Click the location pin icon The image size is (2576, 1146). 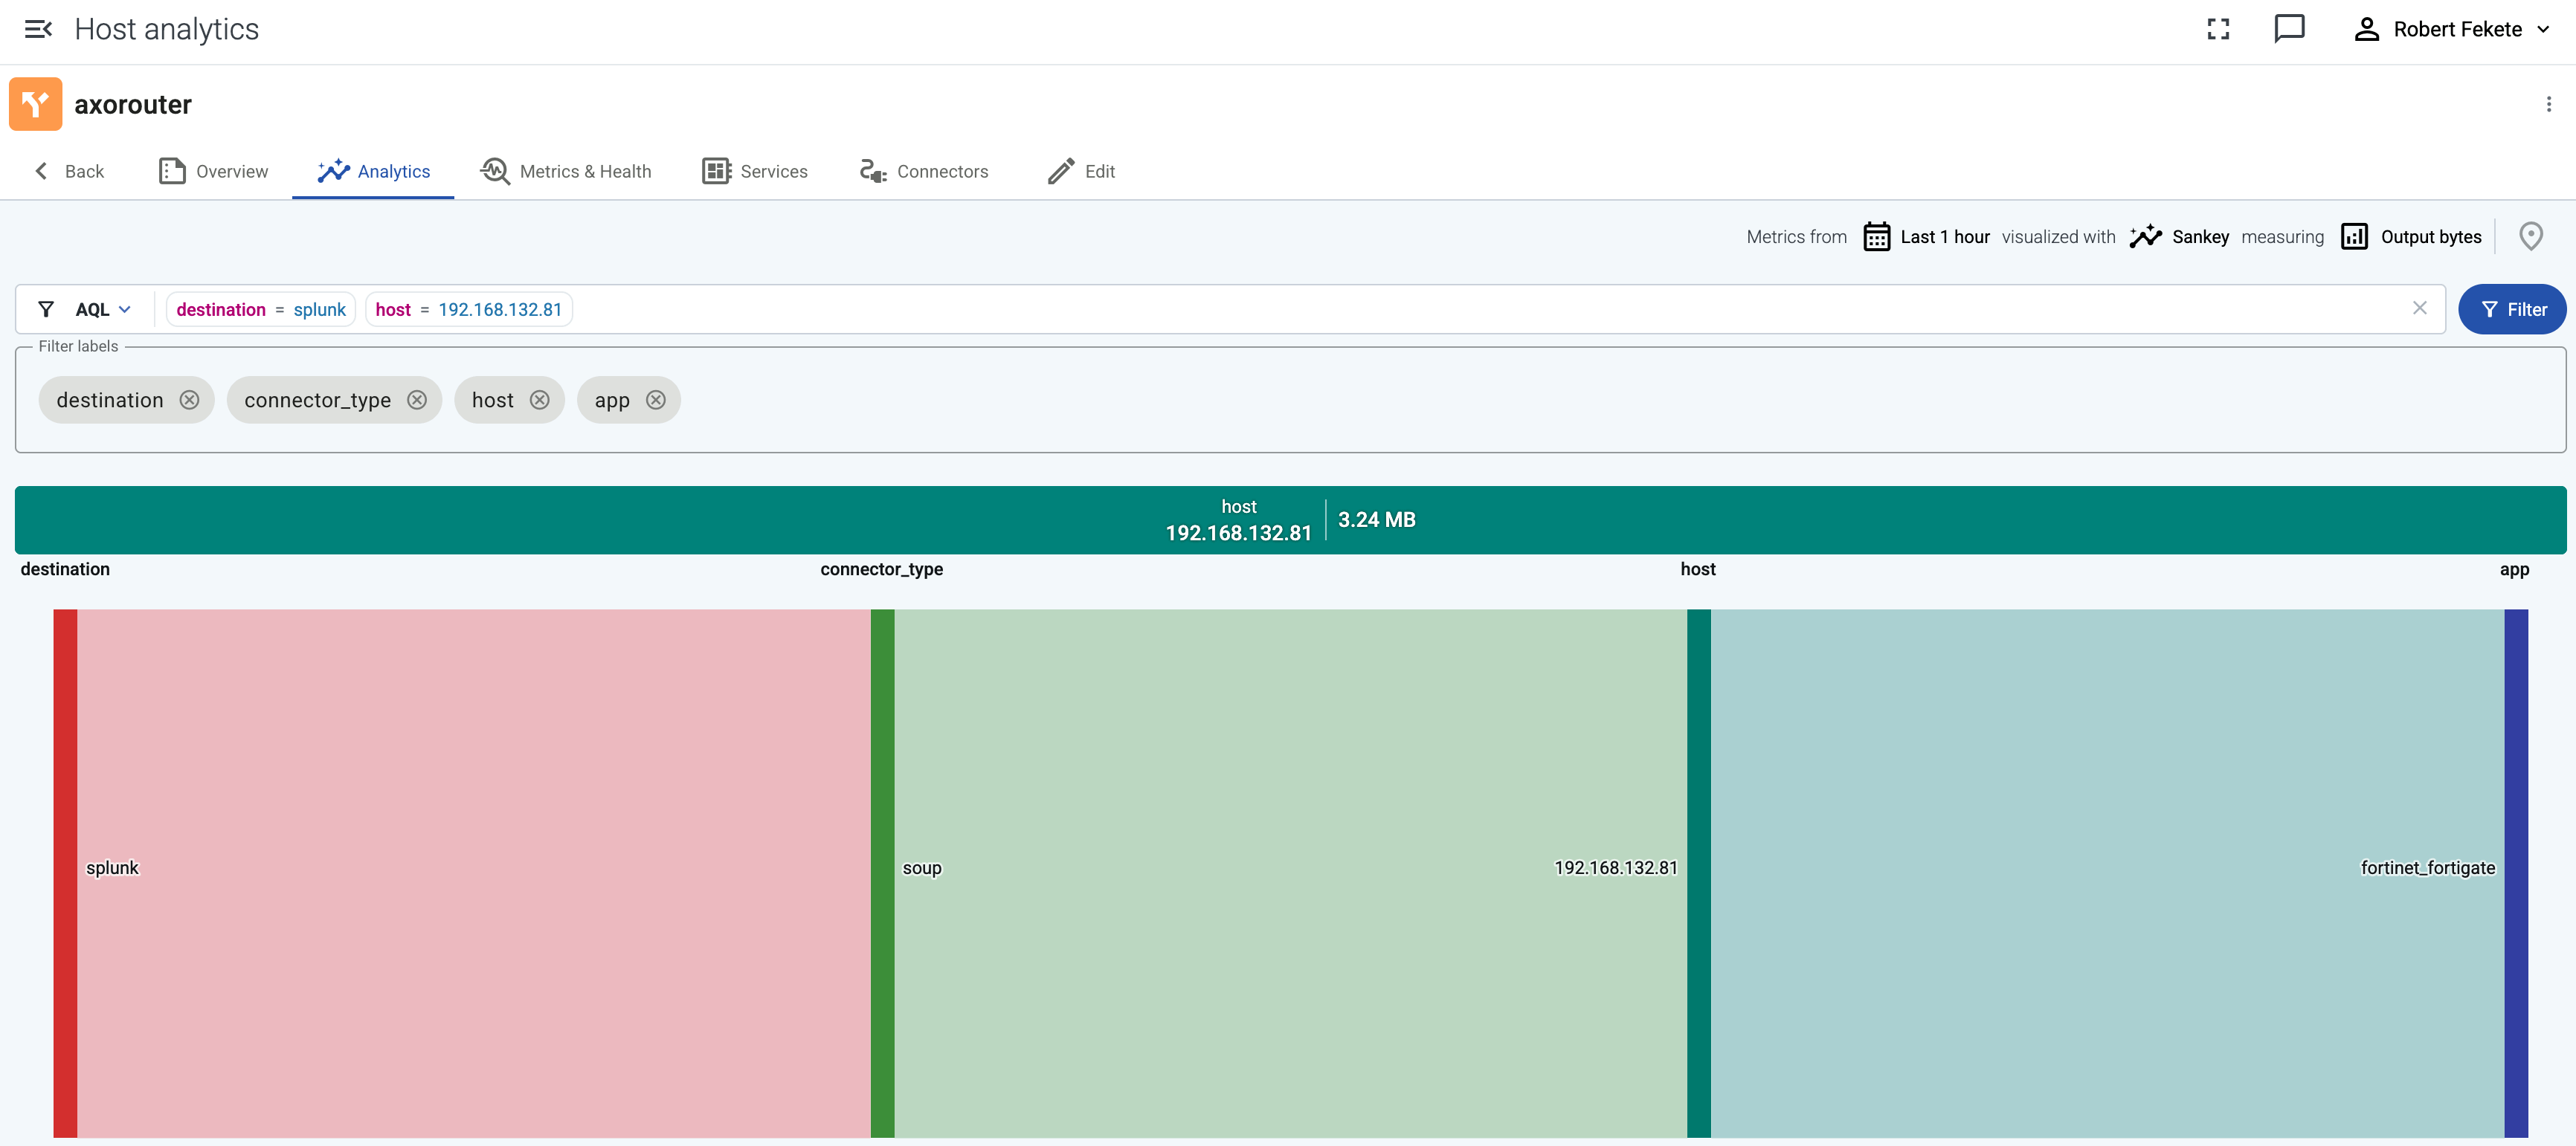point(2531,236)
